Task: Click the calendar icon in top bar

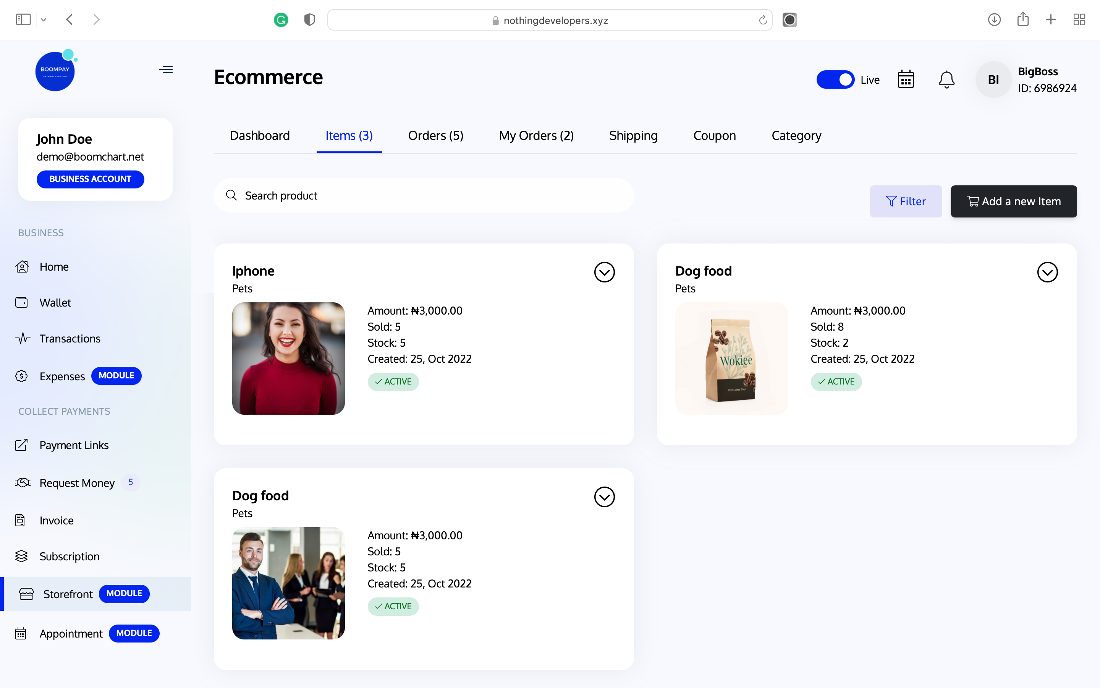Action: (906, 78)
